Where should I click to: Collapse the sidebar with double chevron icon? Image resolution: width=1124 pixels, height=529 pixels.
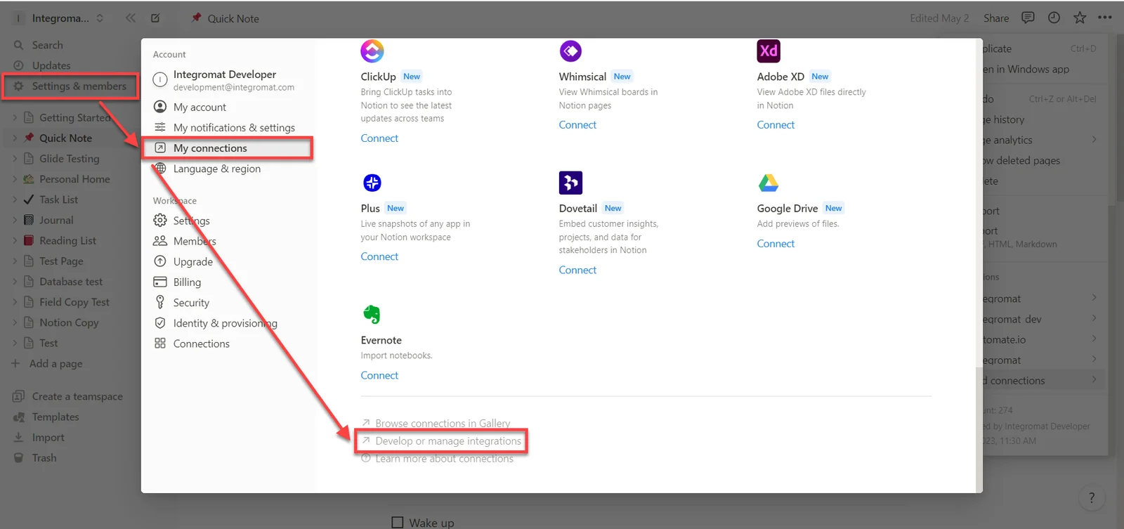point(131,18)
